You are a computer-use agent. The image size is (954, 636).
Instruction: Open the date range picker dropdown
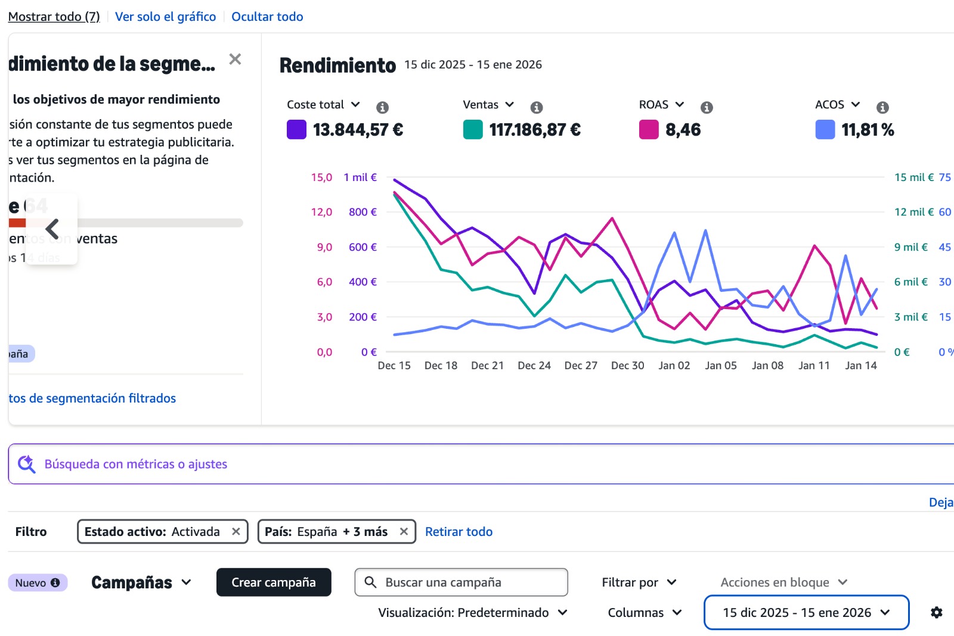pyautogui.click(x=806, y=613)
